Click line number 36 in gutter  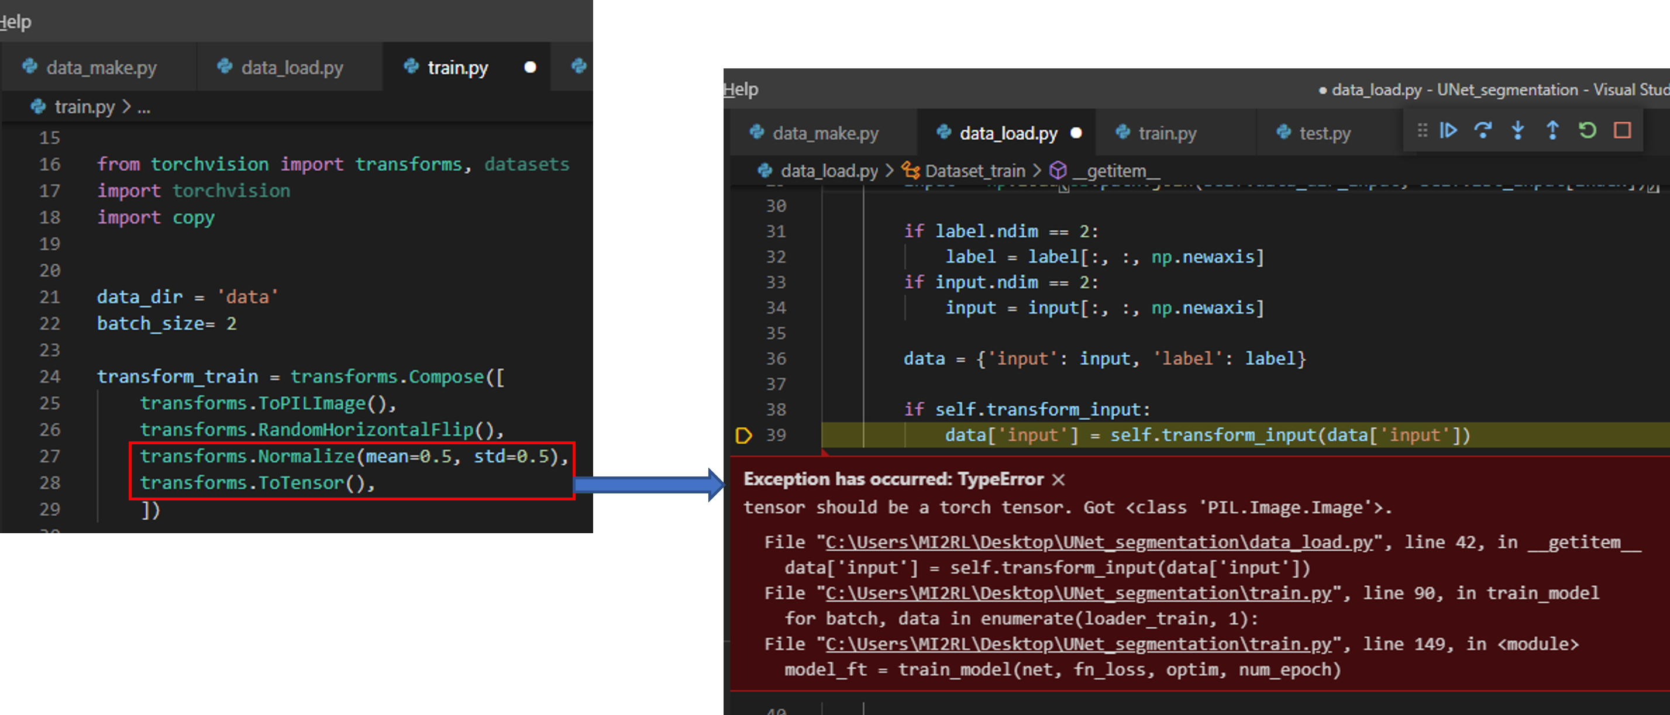tap(776, 358)
